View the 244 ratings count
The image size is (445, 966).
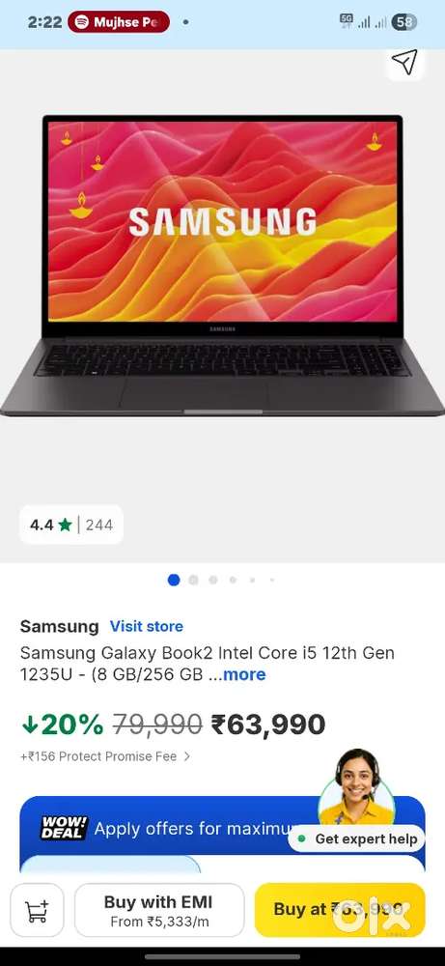pyautogui.click(x=99, y=525)
